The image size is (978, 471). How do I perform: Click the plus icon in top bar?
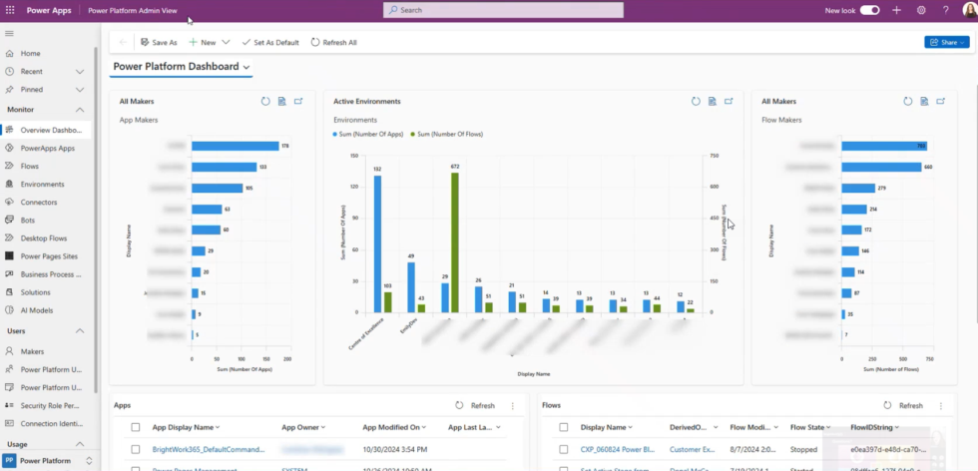(x=896, y=10)
